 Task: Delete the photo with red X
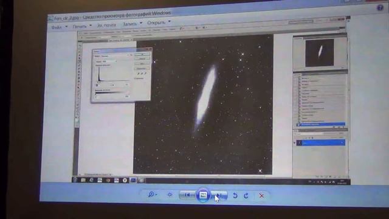click(261, 196)
